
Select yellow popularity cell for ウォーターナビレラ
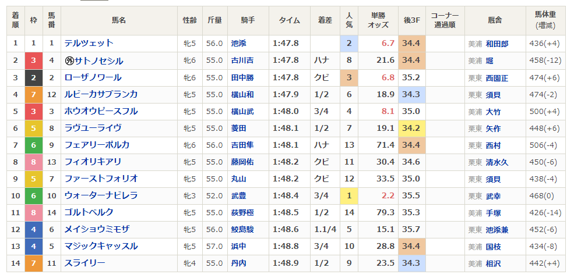pyautogui.click(x=349, y=196)
